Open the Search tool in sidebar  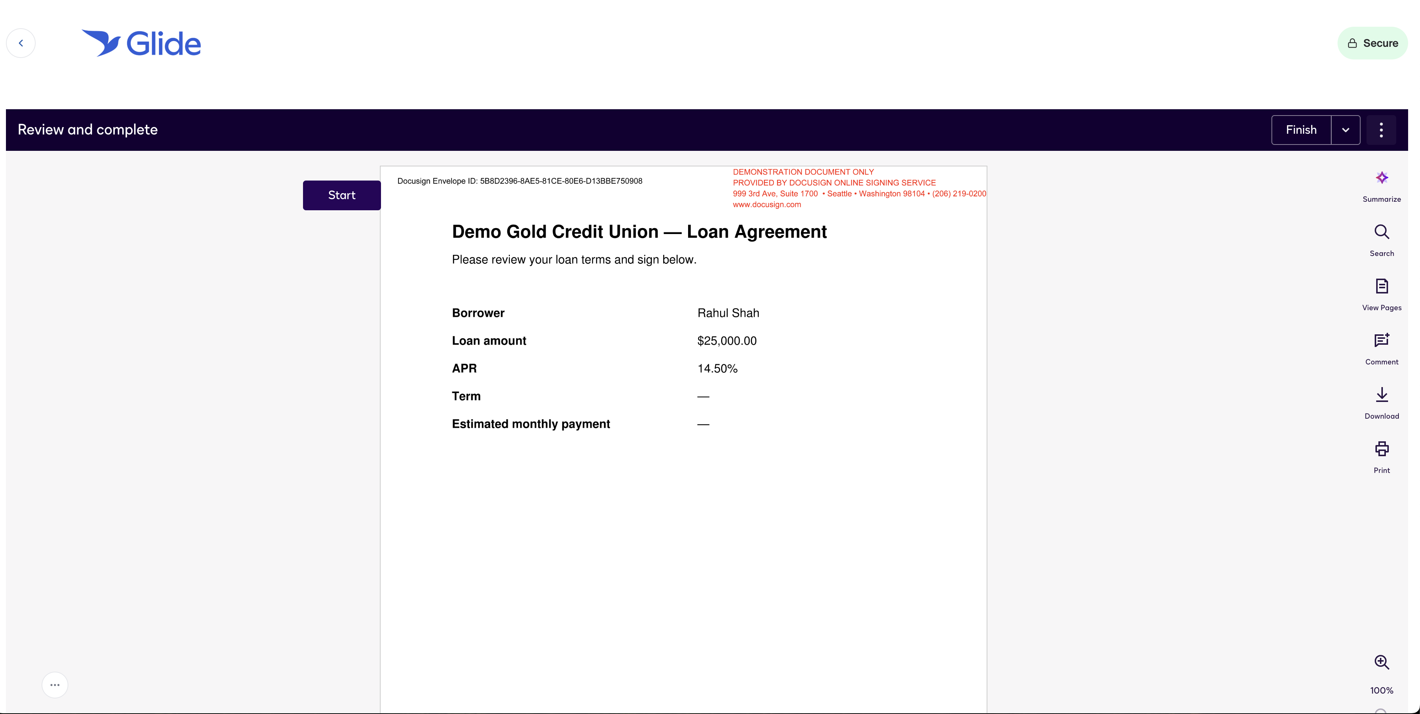click(x=1381, y=232)
